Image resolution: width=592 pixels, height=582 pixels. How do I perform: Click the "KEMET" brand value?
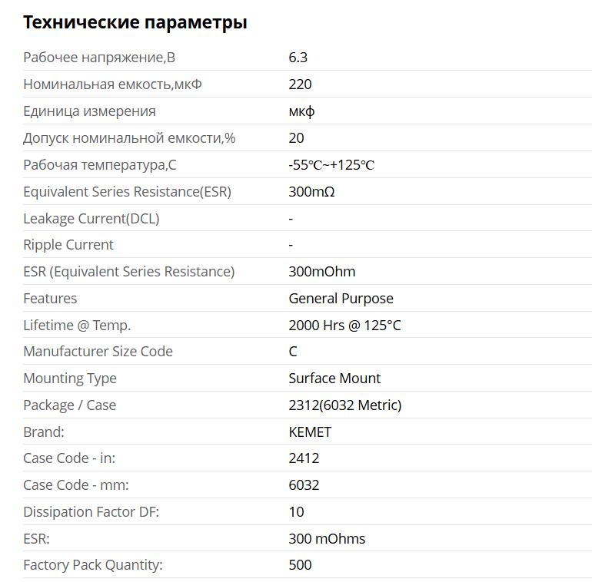point(310,432)
